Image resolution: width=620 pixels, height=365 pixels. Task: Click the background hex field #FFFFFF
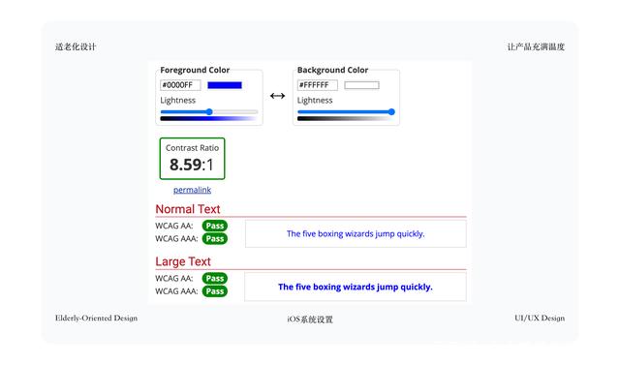click(318, 85)
